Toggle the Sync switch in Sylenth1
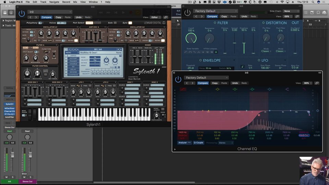This screenshot has width=329, height=185. point(130,23)
